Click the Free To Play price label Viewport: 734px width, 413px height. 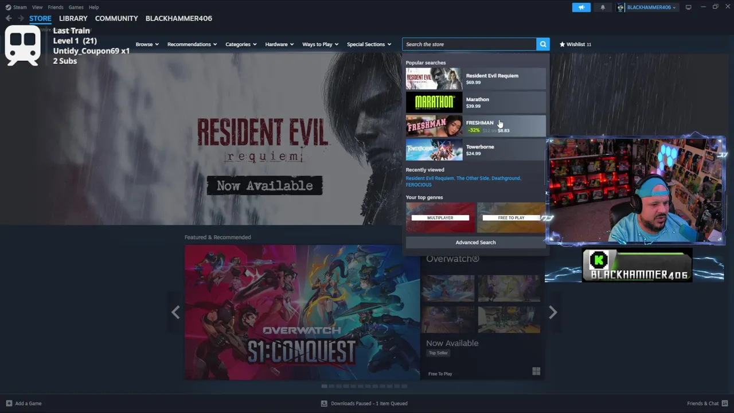(440, 374)
